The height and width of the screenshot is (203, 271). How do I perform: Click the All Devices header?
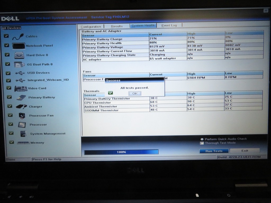click(11, 28)
